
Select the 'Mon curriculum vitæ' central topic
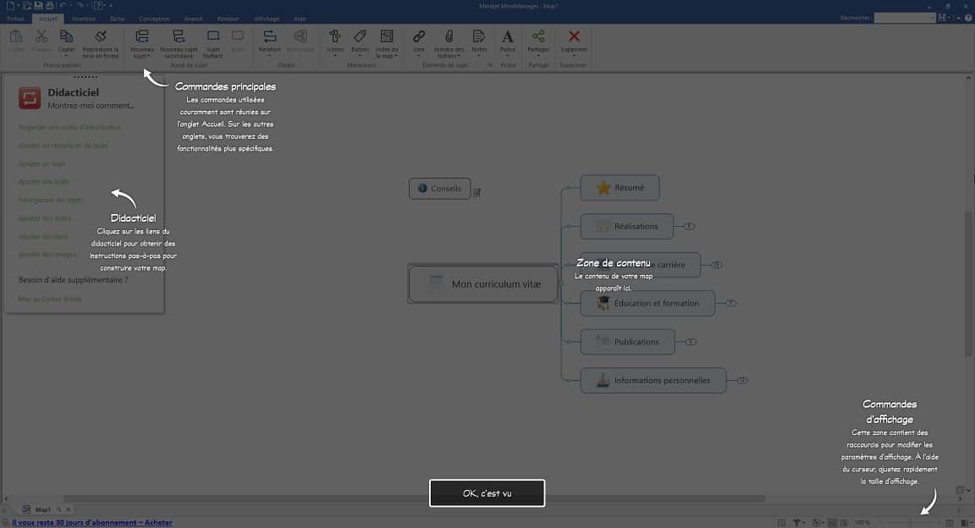pos(483,284)
